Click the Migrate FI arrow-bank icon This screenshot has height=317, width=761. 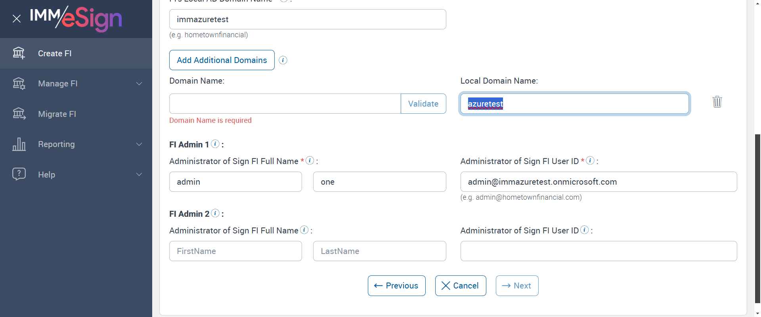[19, 114]
